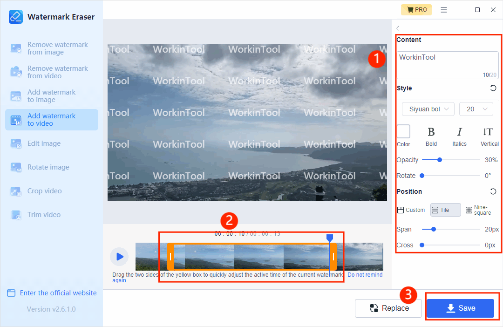Open the hamburger menu in title bar
Image resolution: width=503 pixels, height=327 pixels.
pyautogui.click(x=444, y=10)
